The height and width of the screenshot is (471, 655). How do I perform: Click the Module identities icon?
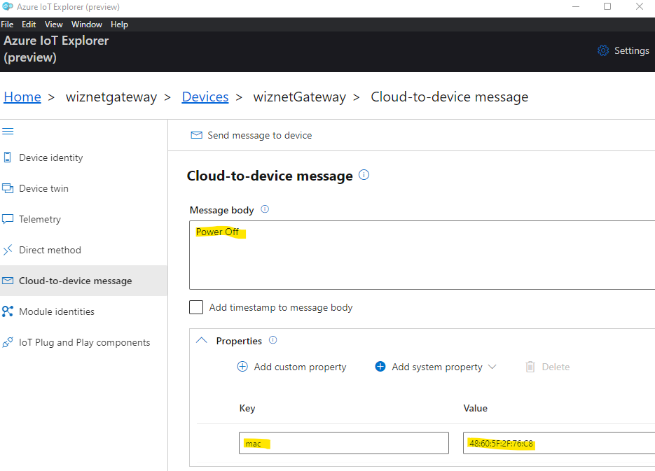click(8, 311)
